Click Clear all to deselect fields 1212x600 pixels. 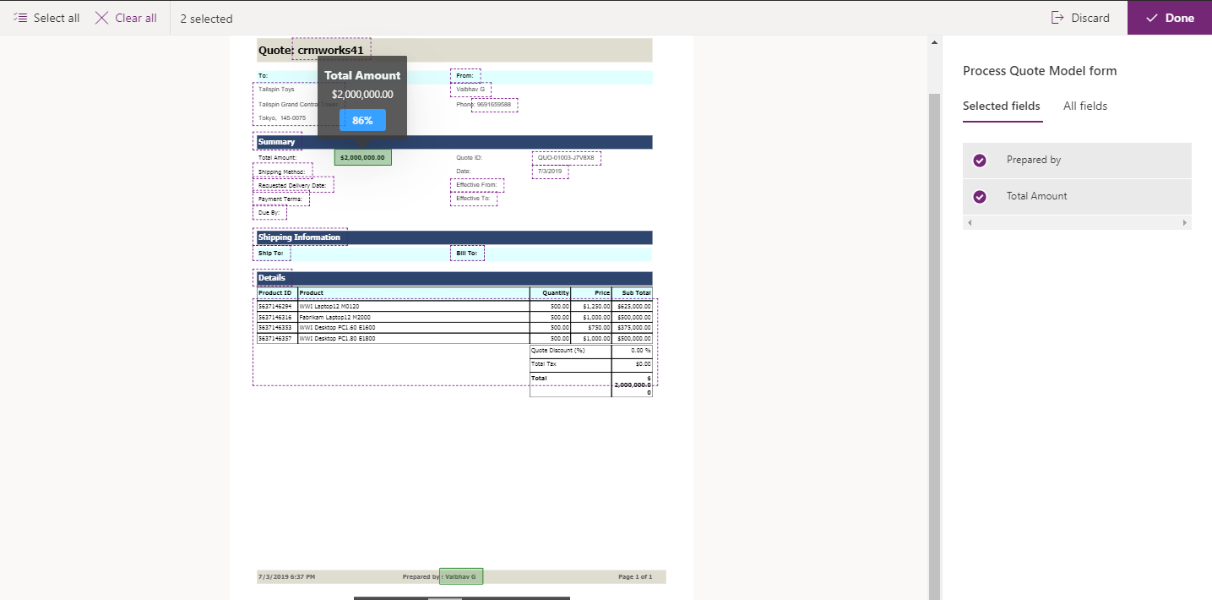[x=126, y=18]
